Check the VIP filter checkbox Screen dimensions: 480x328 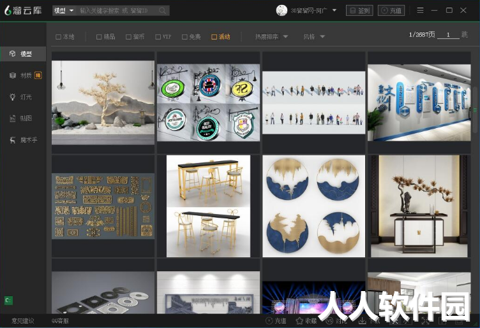pyautogui.click(x=158, y=37)
